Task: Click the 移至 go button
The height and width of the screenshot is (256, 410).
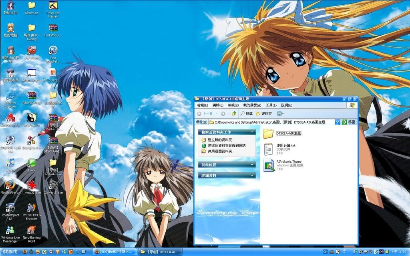Action: 349,122
